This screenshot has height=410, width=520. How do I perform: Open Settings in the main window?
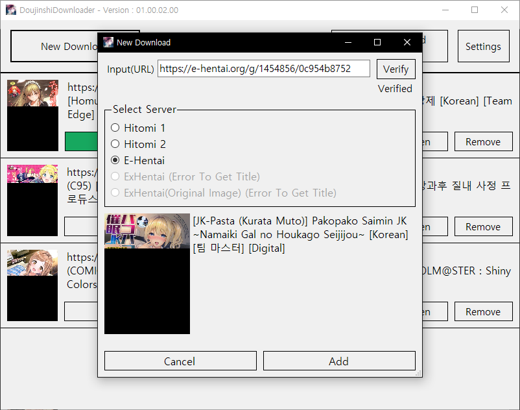pos(483,47)
